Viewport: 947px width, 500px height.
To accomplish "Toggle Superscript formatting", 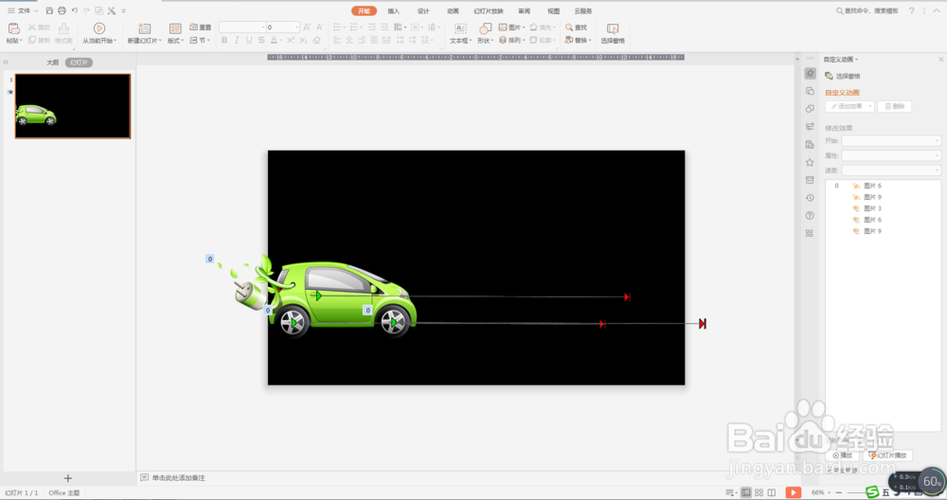I will [291, 41].
